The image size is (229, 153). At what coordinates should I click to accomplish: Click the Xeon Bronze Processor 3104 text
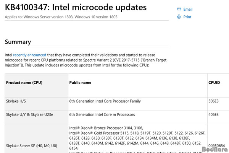tap(106, 128)
